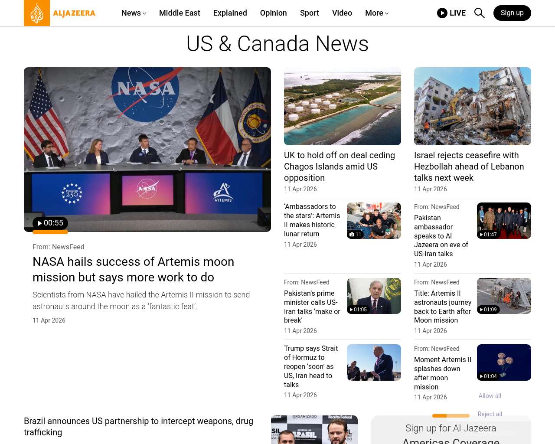Open the search magnifier icon
This screenshot has width=555, height=444.
click(479, 13)
